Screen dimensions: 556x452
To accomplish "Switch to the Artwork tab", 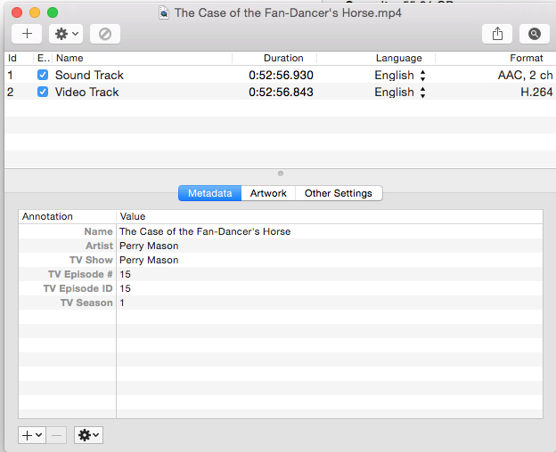I will click(x=268, y=193).
